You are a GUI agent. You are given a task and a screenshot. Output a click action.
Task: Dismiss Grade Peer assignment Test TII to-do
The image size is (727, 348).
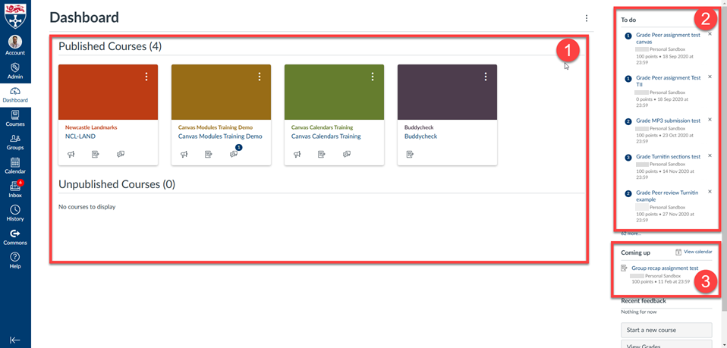710,77
